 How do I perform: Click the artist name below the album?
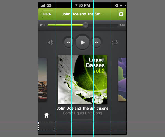pyautogui.click(x=82, y=108)
